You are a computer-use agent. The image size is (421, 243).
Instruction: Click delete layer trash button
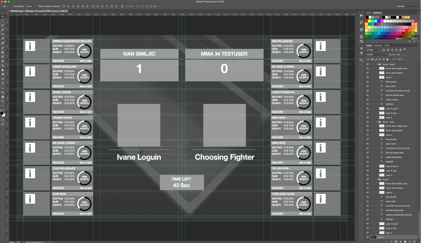pos(414,241)
